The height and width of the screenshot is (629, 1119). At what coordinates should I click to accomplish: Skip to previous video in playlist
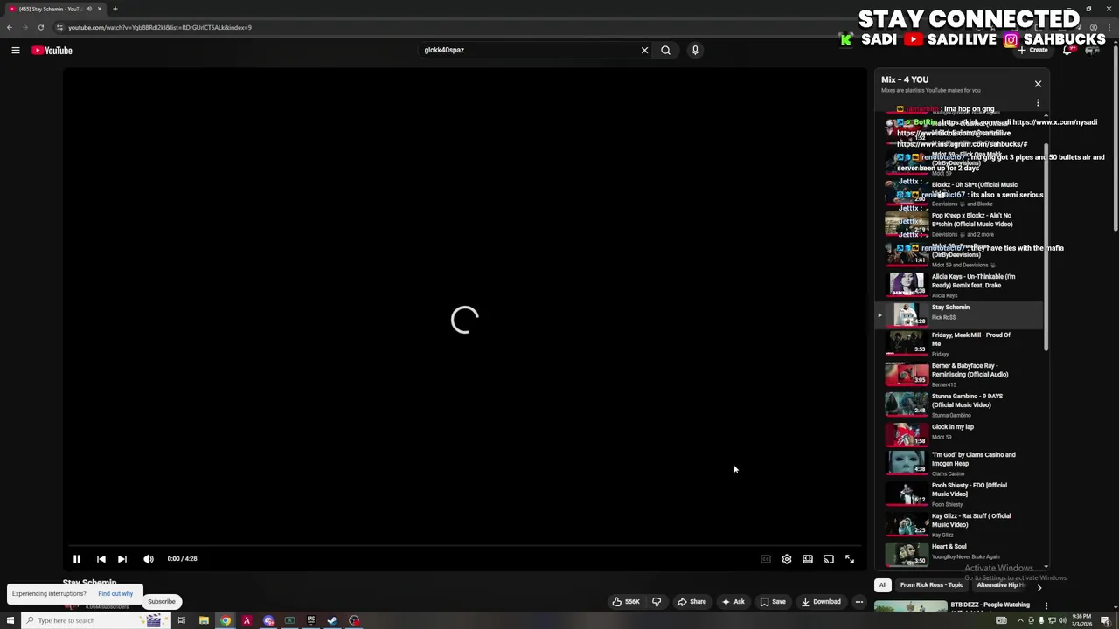[101, 559]
